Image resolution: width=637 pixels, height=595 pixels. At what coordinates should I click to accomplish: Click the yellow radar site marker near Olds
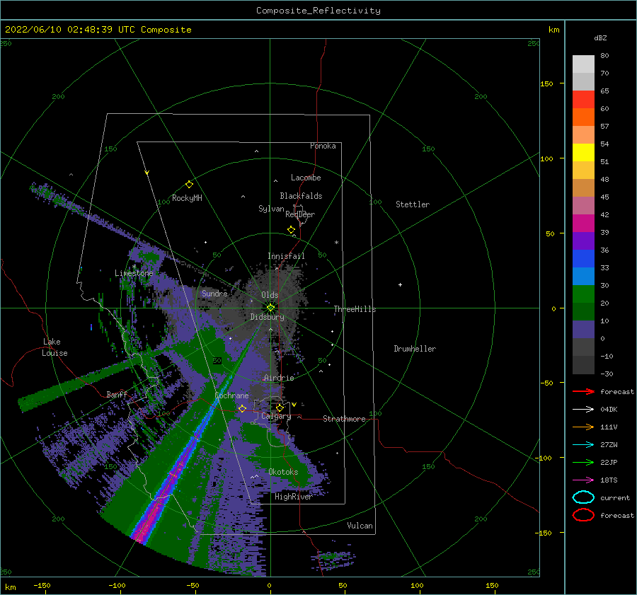click(x=270, y=308)
